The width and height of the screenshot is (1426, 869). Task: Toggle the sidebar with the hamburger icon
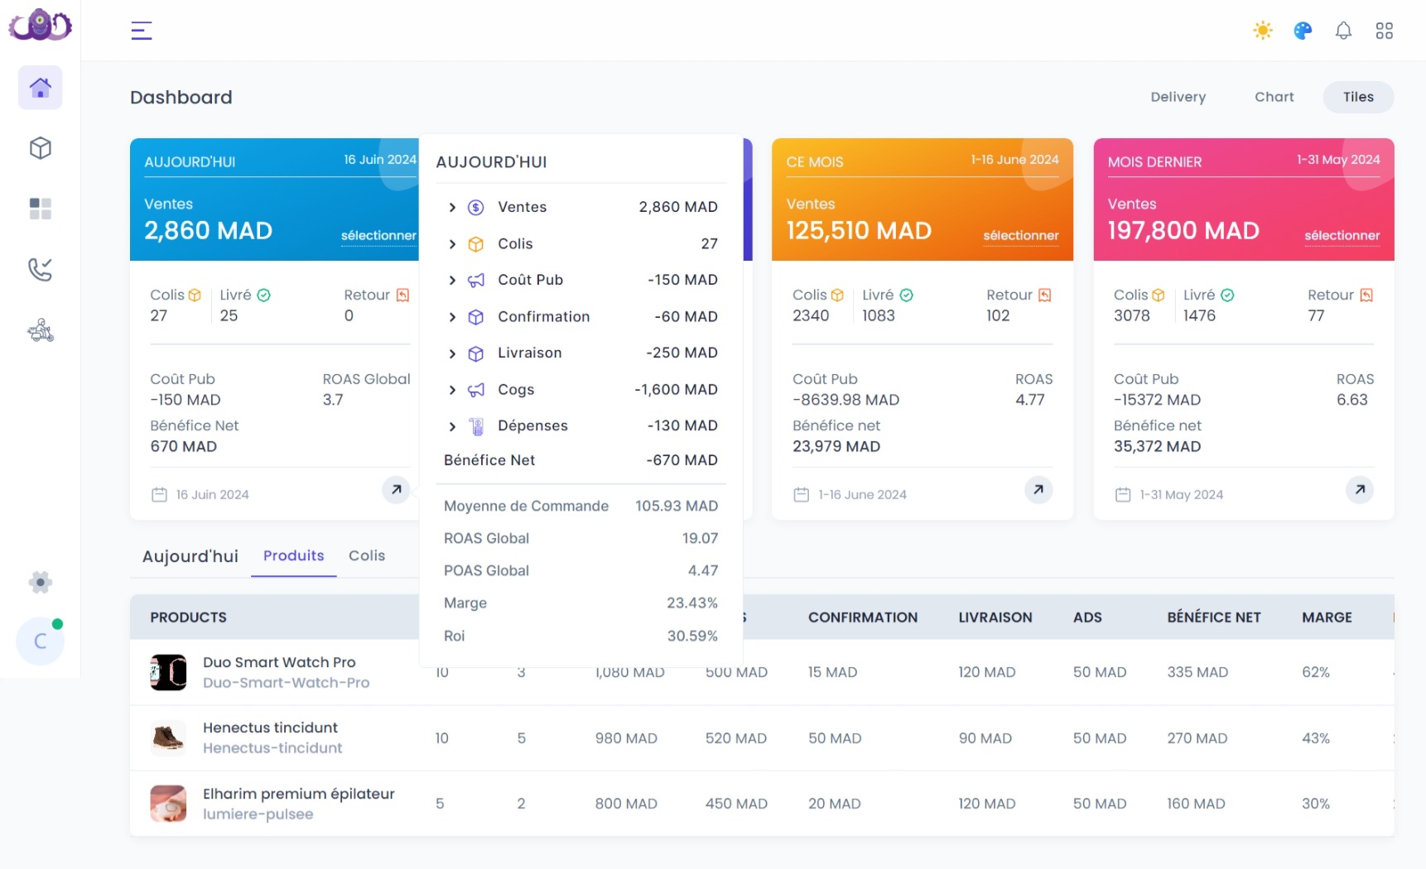141,30
